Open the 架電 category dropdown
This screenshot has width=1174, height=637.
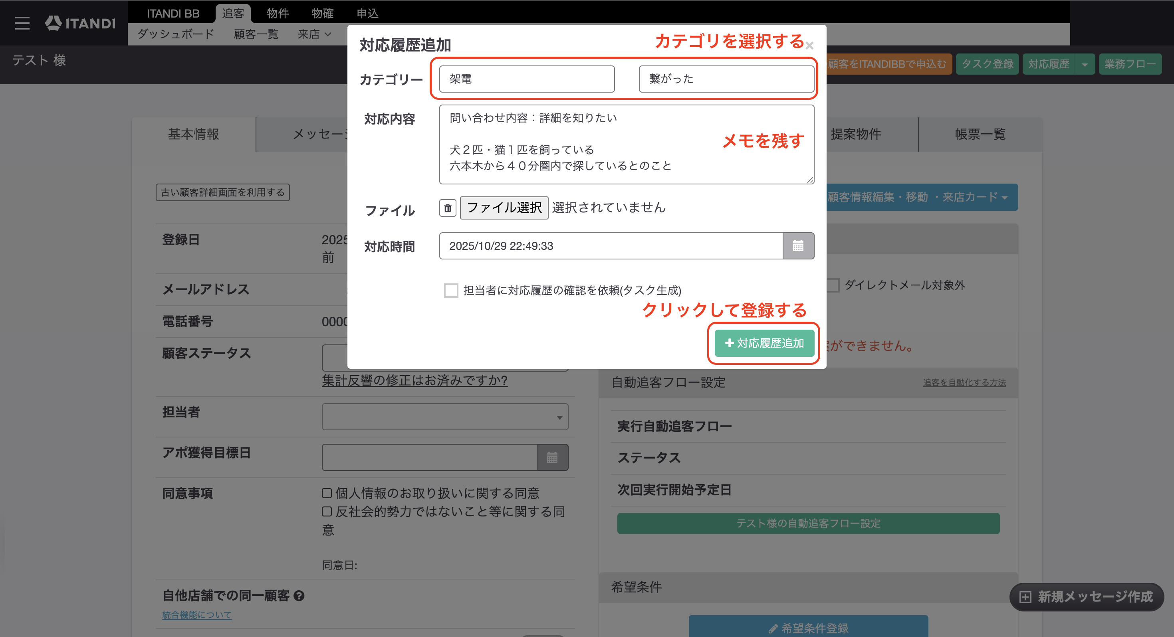click(527, 79)
